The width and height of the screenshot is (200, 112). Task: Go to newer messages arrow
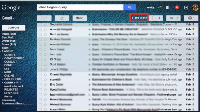(152, 18)
